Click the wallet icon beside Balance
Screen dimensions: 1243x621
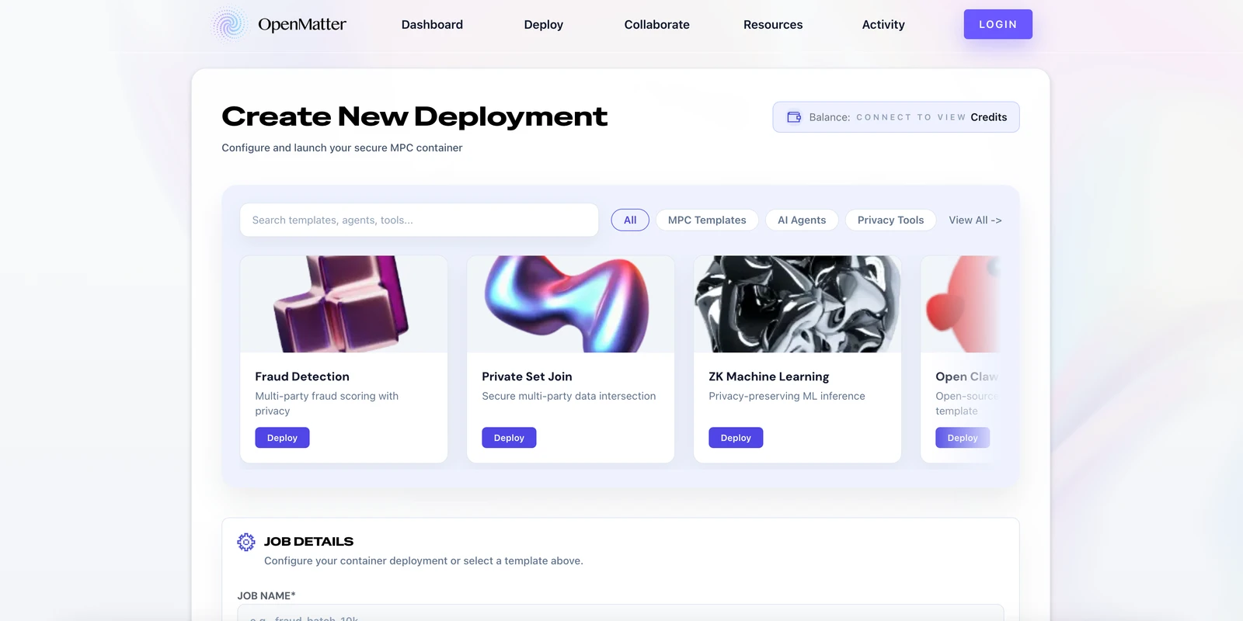[794, 117]
